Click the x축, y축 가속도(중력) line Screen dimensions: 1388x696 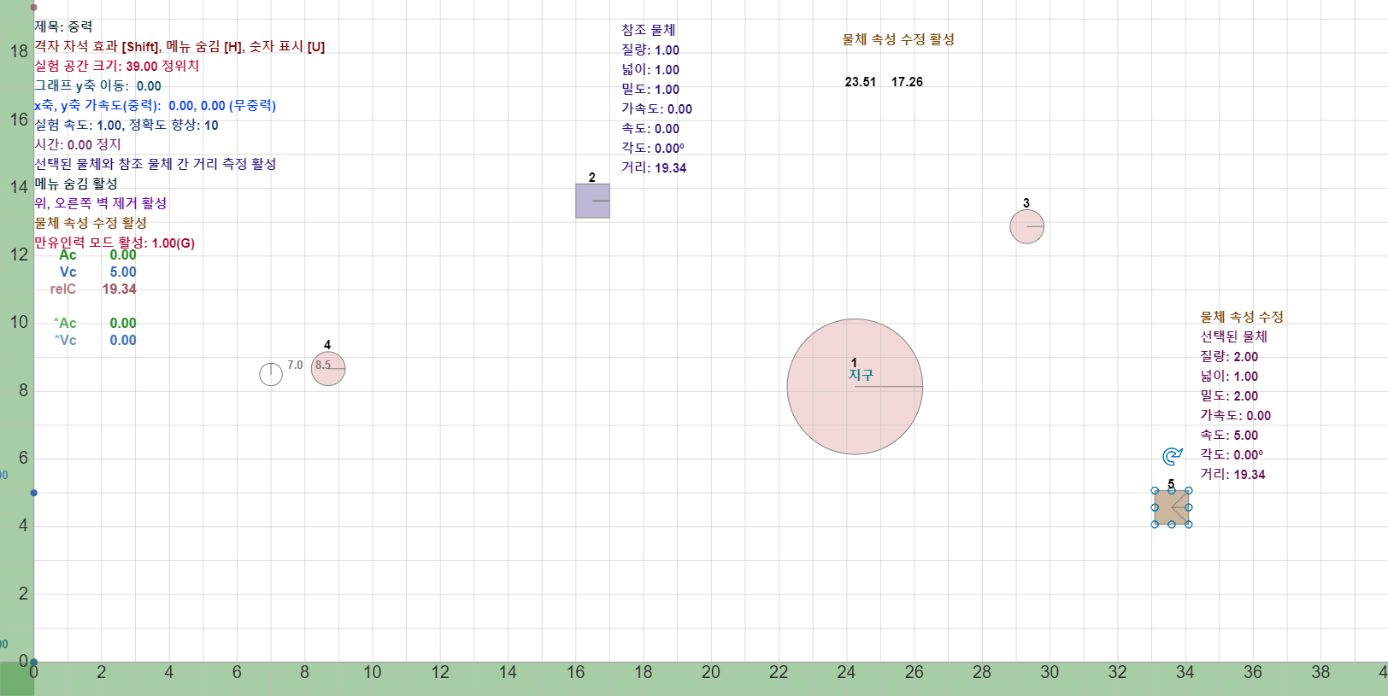155,105
